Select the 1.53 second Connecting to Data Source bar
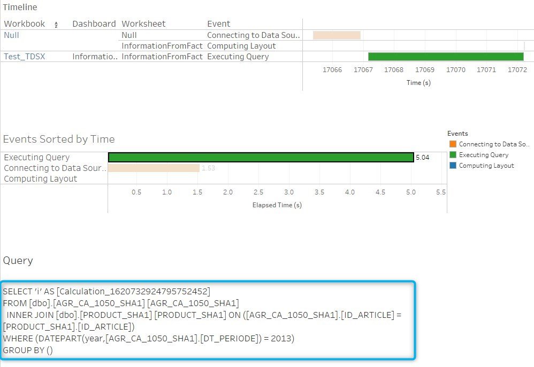The width and height of the screenshot is (534, 367). (154, 168)
